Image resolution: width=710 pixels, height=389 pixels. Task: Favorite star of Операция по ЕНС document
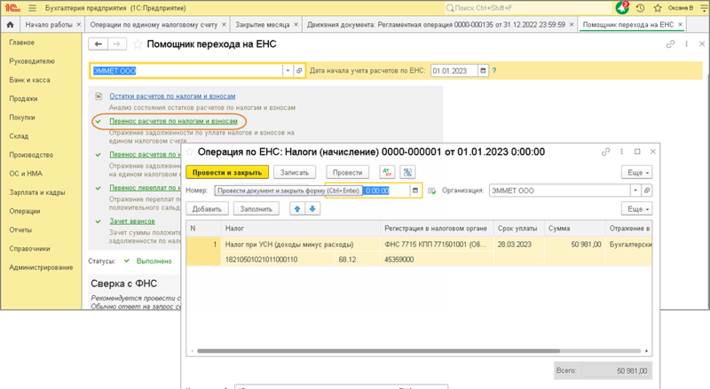190,152
